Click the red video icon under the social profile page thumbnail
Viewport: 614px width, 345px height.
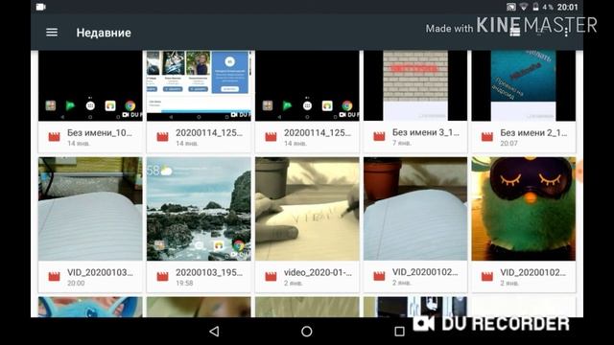[x=162, y=137]
